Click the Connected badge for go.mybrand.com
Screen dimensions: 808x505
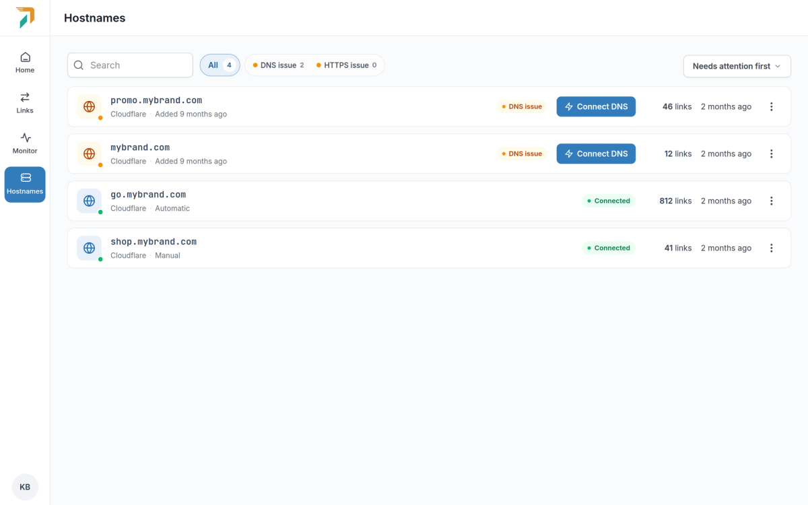click(608, 201)
